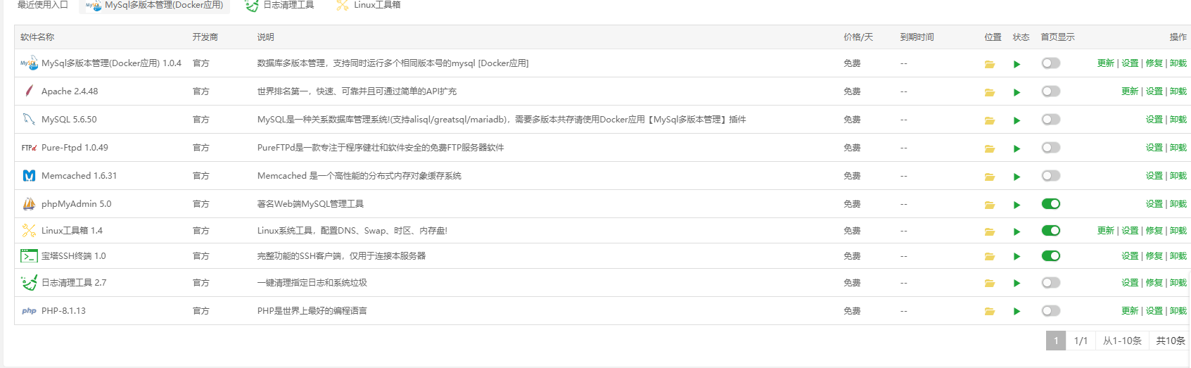Open folder location for Apache 2.4.48

990,92
